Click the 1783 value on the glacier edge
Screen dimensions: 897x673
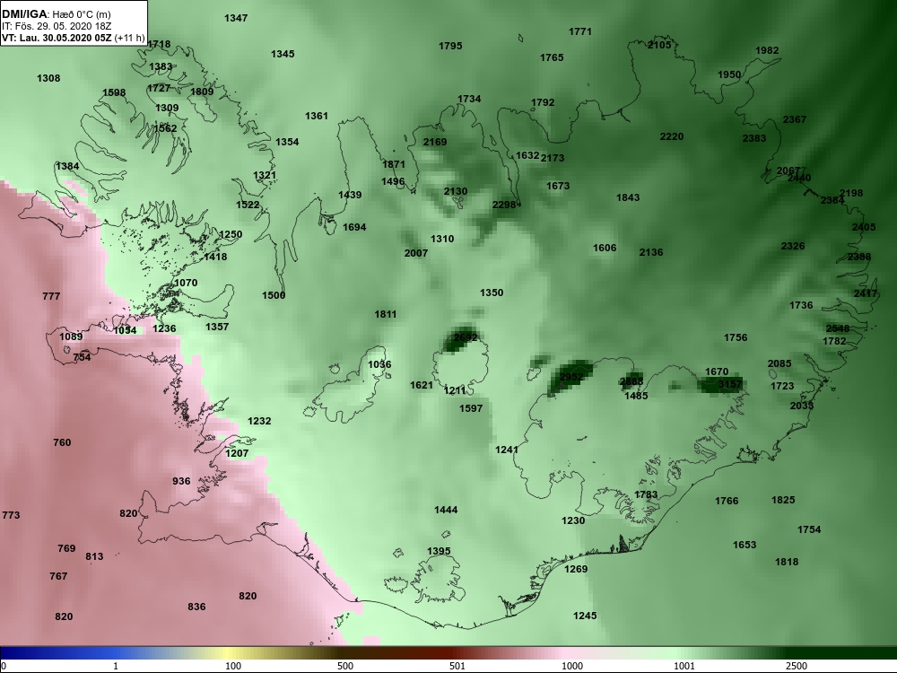(x=646, y=495)
